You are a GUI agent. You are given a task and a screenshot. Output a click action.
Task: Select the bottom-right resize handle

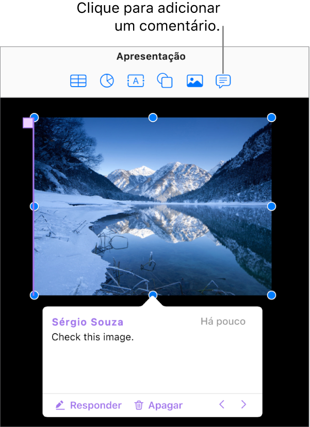pos(271,295)
